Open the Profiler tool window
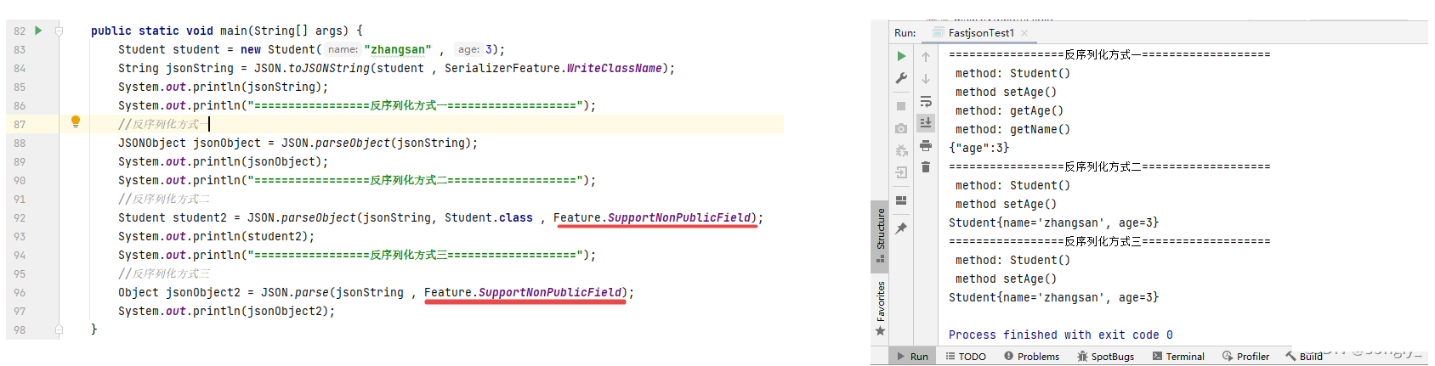Image resolution: width=1435 pixels, height=366 pixels. (1245, 357)
